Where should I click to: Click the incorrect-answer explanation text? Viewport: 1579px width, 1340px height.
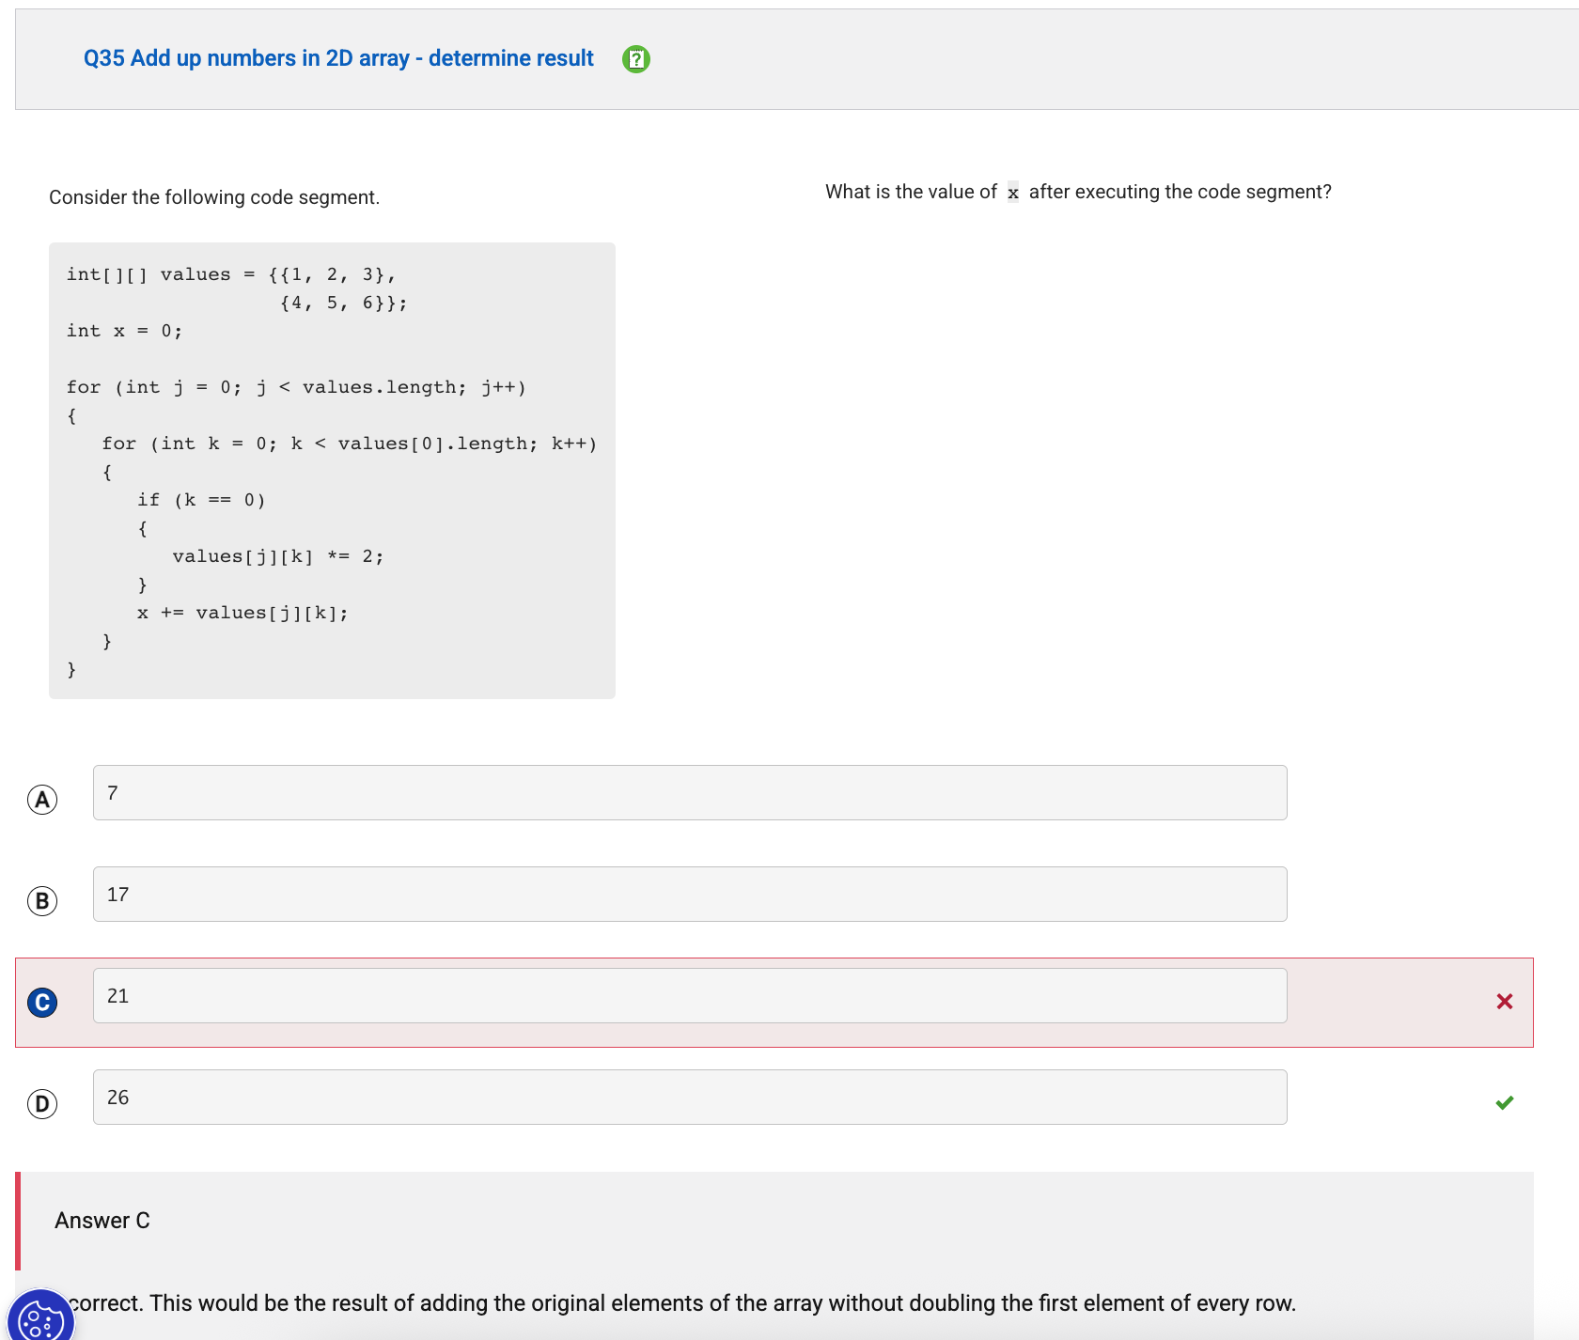(681, 1303)
